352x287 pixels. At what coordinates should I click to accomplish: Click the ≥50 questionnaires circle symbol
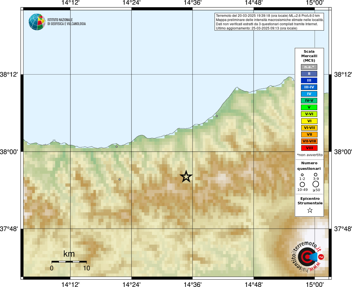tap(316, 184)
